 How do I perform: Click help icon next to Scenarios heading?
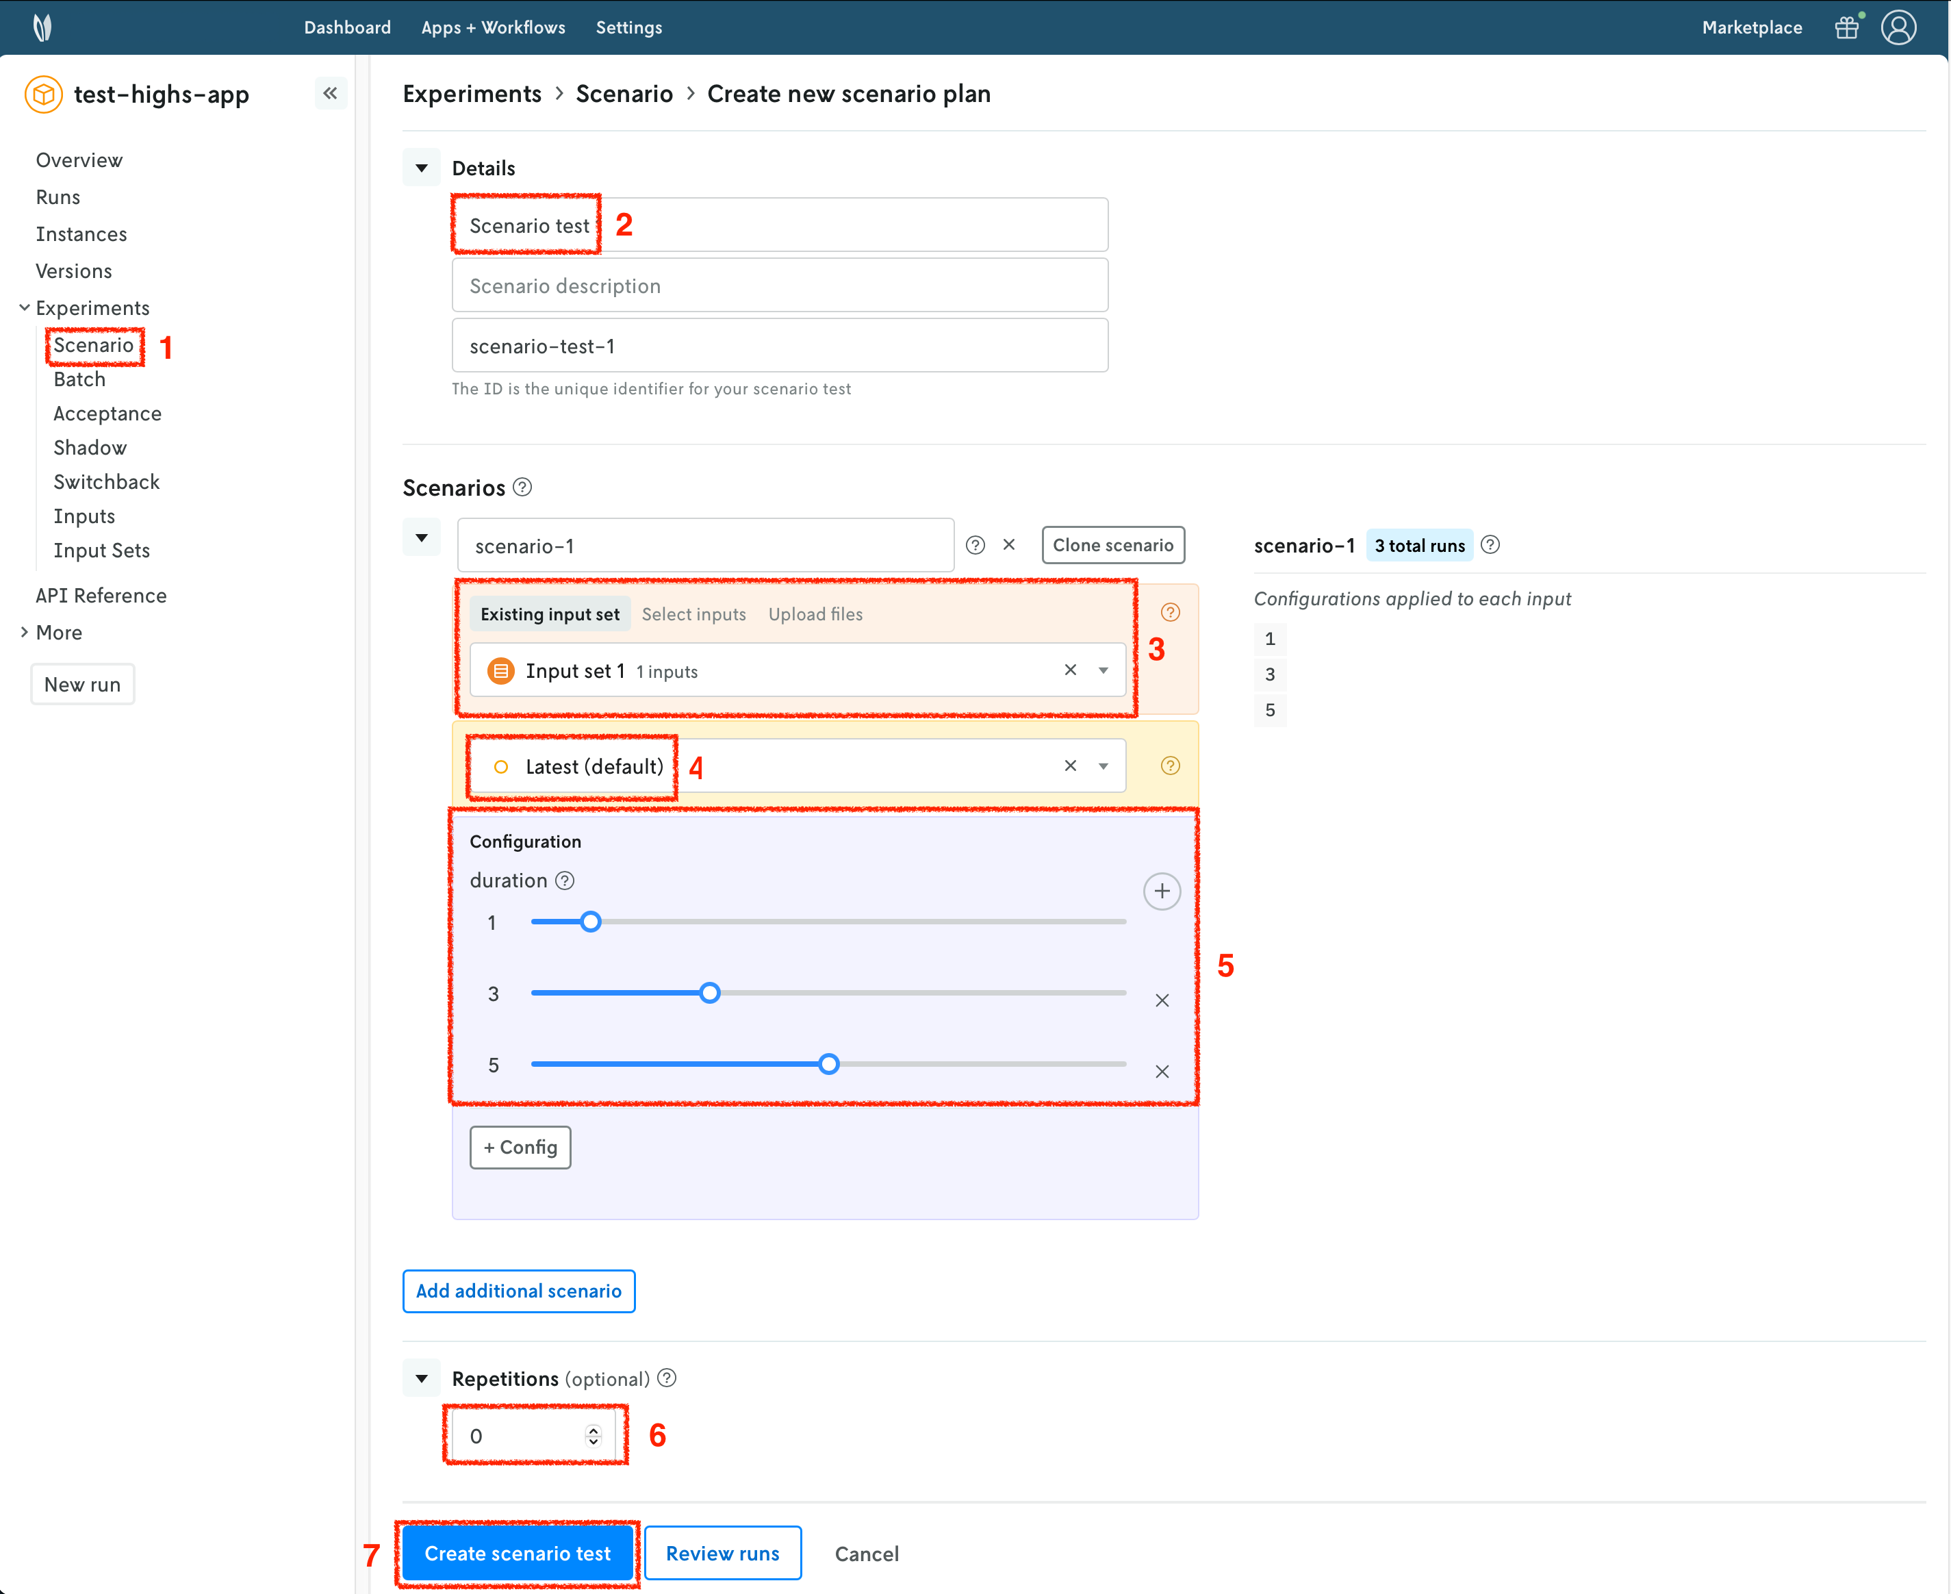522,487
